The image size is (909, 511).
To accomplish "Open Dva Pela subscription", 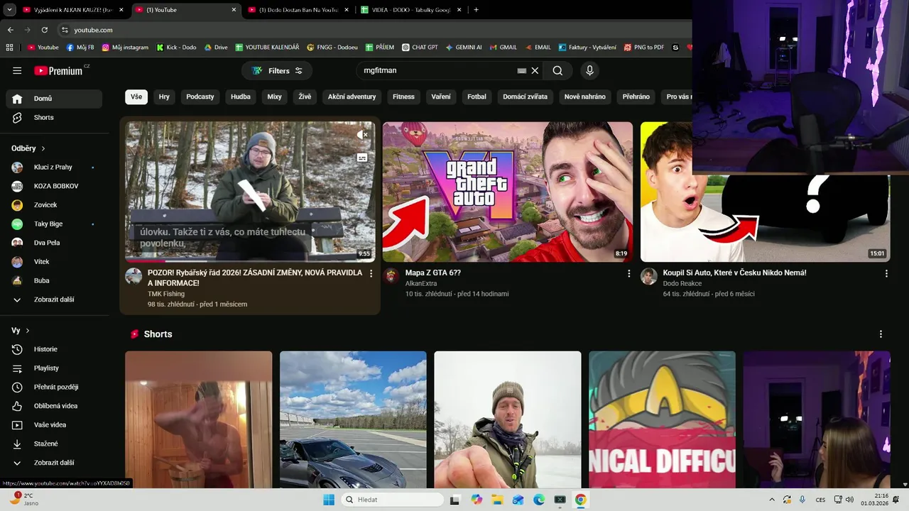I will tap(54, 243).
